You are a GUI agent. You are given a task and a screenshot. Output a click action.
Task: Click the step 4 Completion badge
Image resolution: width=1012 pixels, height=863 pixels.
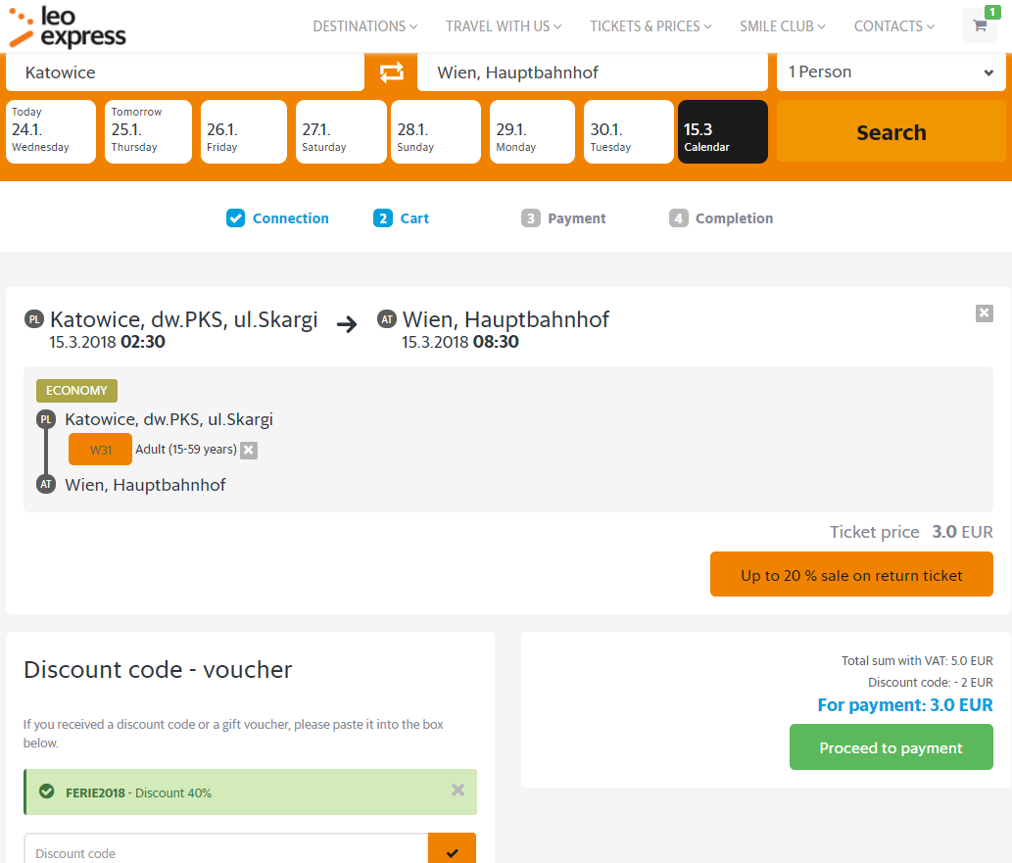tap(678, 218)
